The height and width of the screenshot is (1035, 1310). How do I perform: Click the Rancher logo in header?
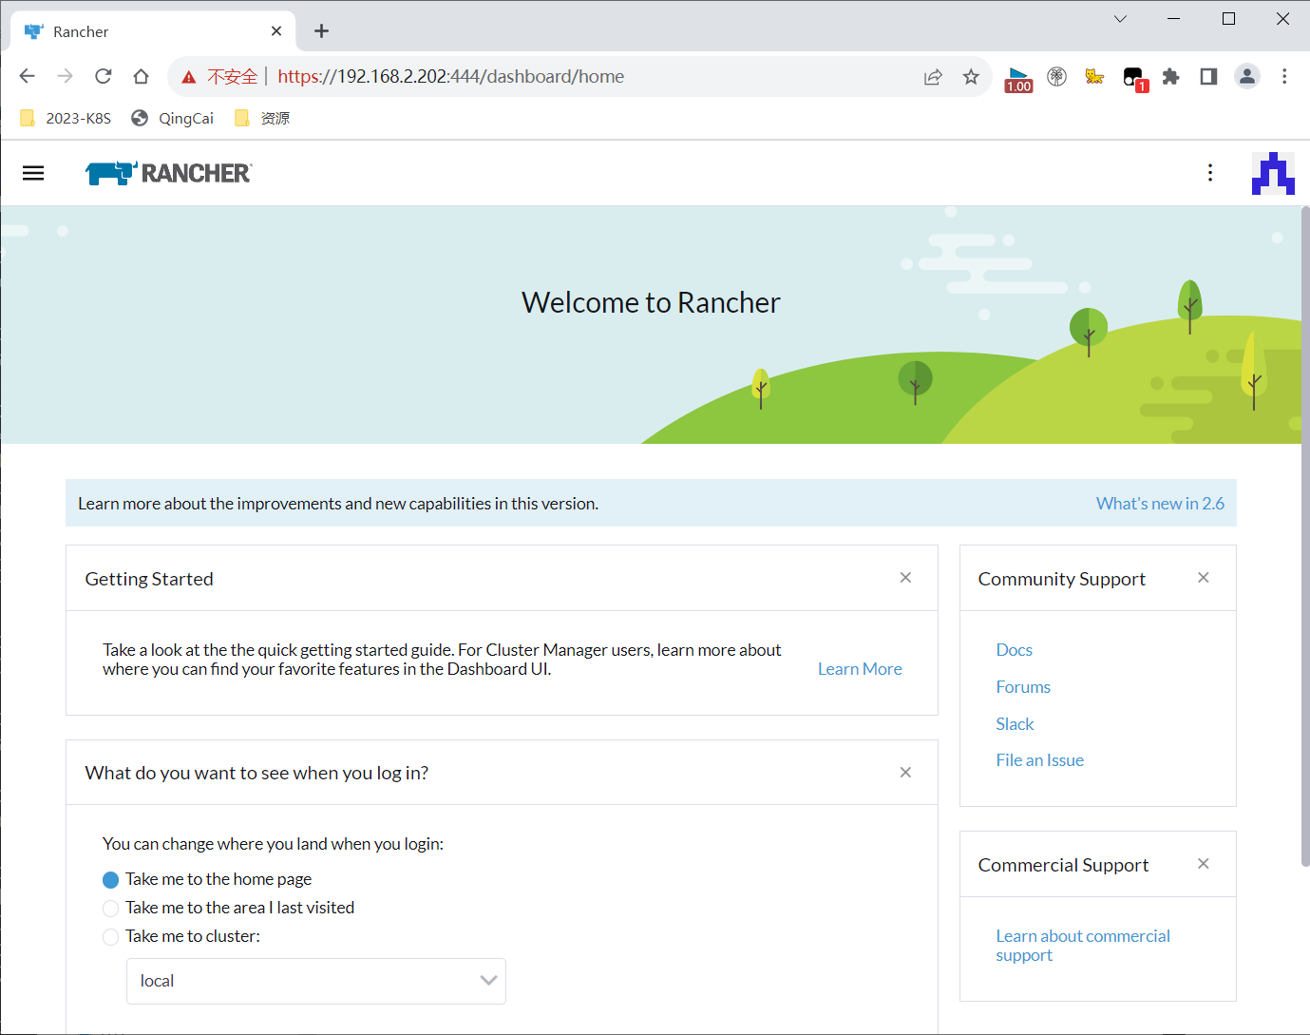tap(168, 173)
